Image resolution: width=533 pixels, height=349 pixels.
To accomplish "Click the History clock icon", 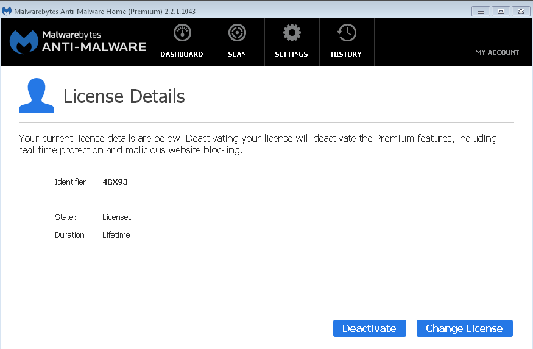I will [x=347, y=33].
